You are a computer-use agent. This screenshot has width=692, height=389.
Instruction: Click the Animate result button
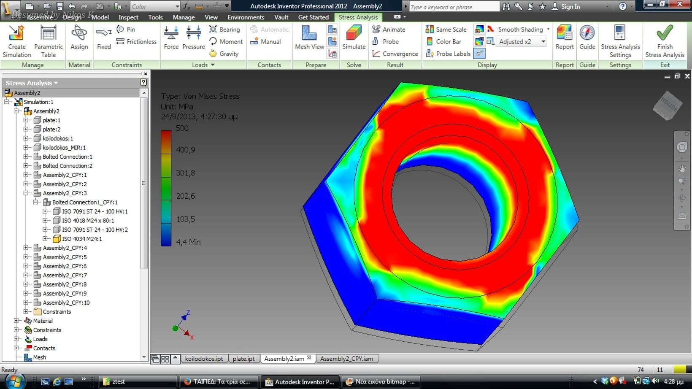coord(389,29)
